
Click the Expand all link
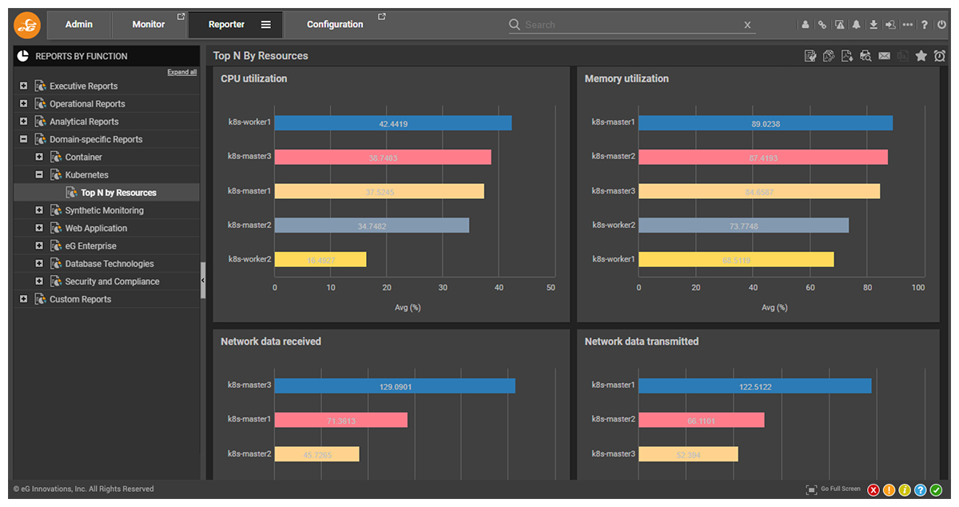(x=181, y=72)
